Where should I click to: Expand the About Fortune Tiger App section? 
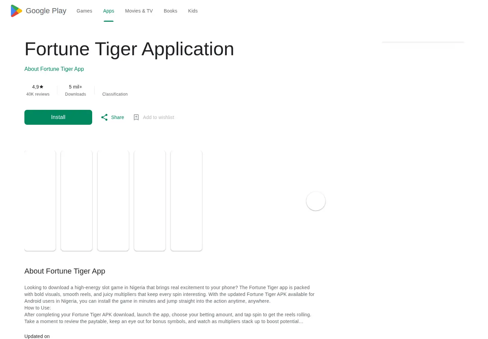click(x=65, y=271)
